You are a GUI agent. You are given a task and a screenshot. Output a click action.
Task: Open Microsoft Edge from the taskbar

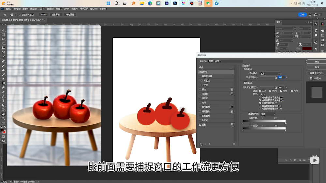point(150,3)
